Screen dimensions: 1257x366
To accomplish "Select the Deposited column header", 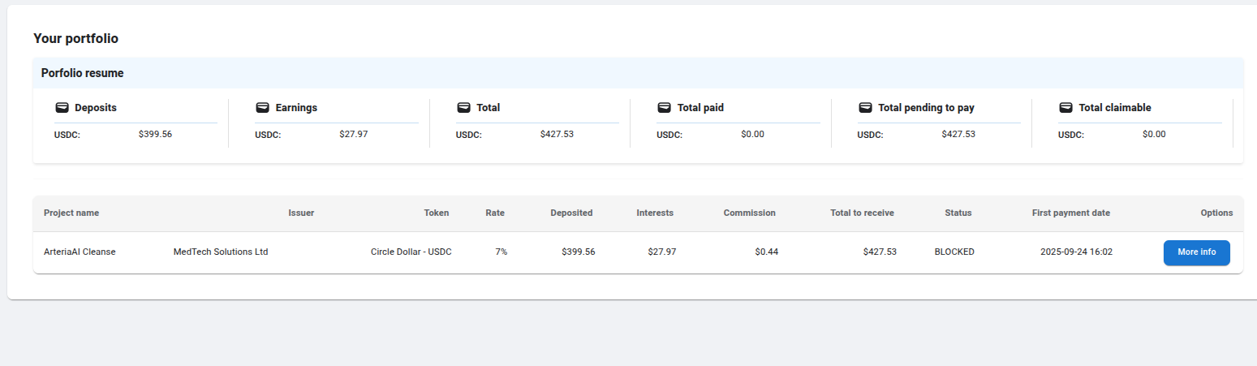I will pos(571,213).
